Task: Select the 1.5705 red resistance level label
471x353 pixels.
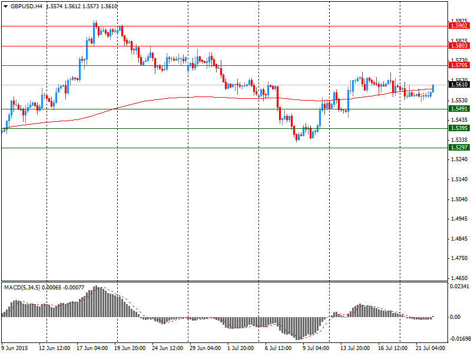Action: pos(459,65)
